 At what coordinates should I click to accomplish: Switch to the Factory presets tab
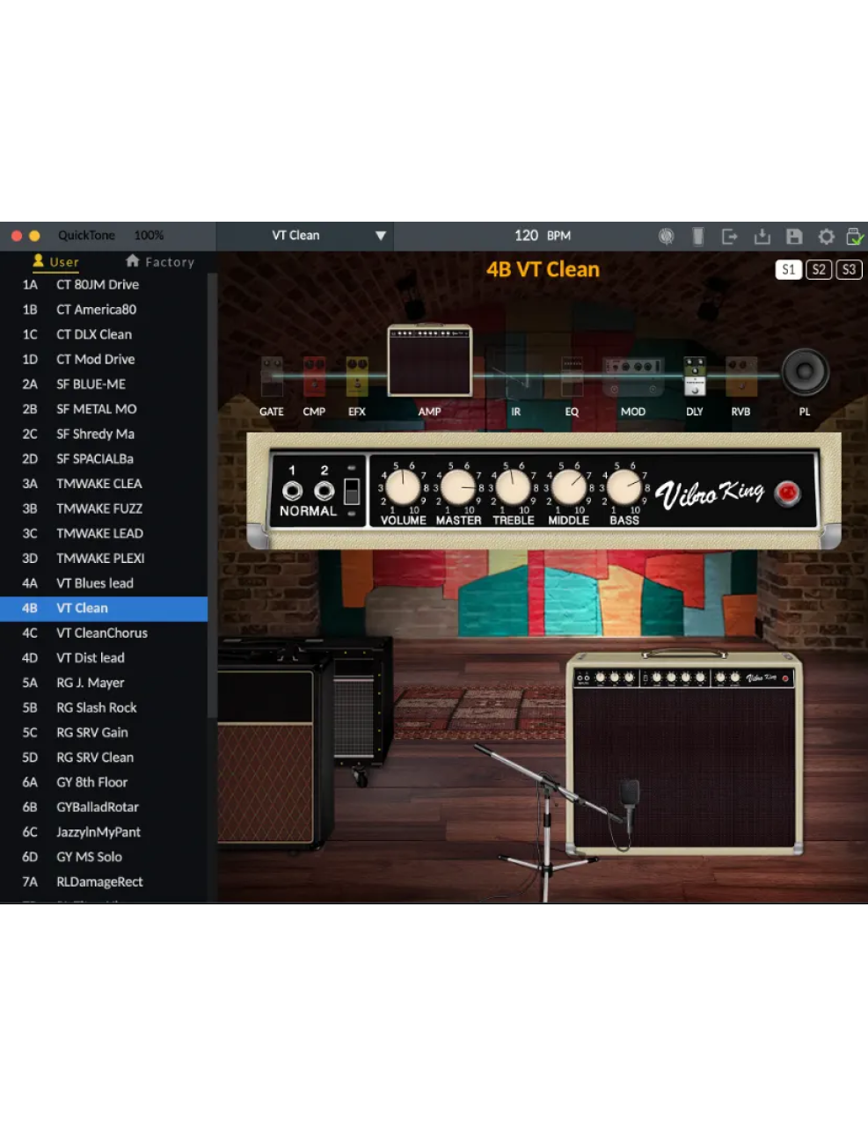coord(160,261)
